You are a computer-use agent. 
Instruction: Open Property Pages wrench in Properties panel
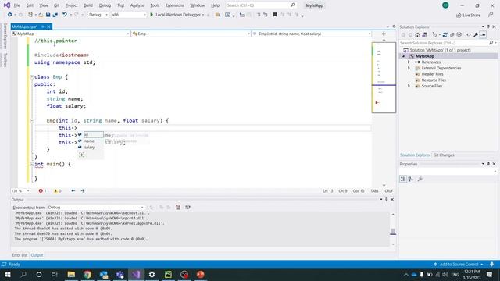420,179
